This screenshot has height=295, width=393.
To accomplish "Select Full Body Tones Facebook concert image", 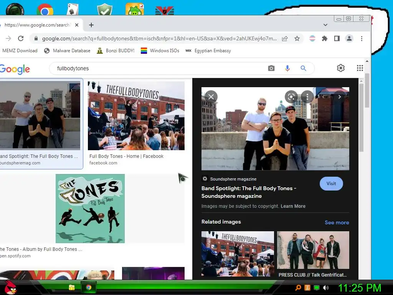I will pyautogui.click(x=136, y=115).
